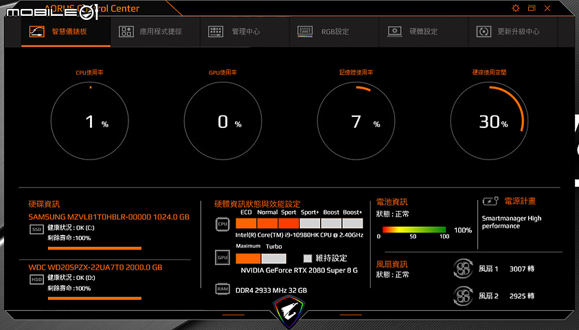Click the SAMSUNG SSD life progress bar
Screen dimensions: 579x330
tap(95, 248)
